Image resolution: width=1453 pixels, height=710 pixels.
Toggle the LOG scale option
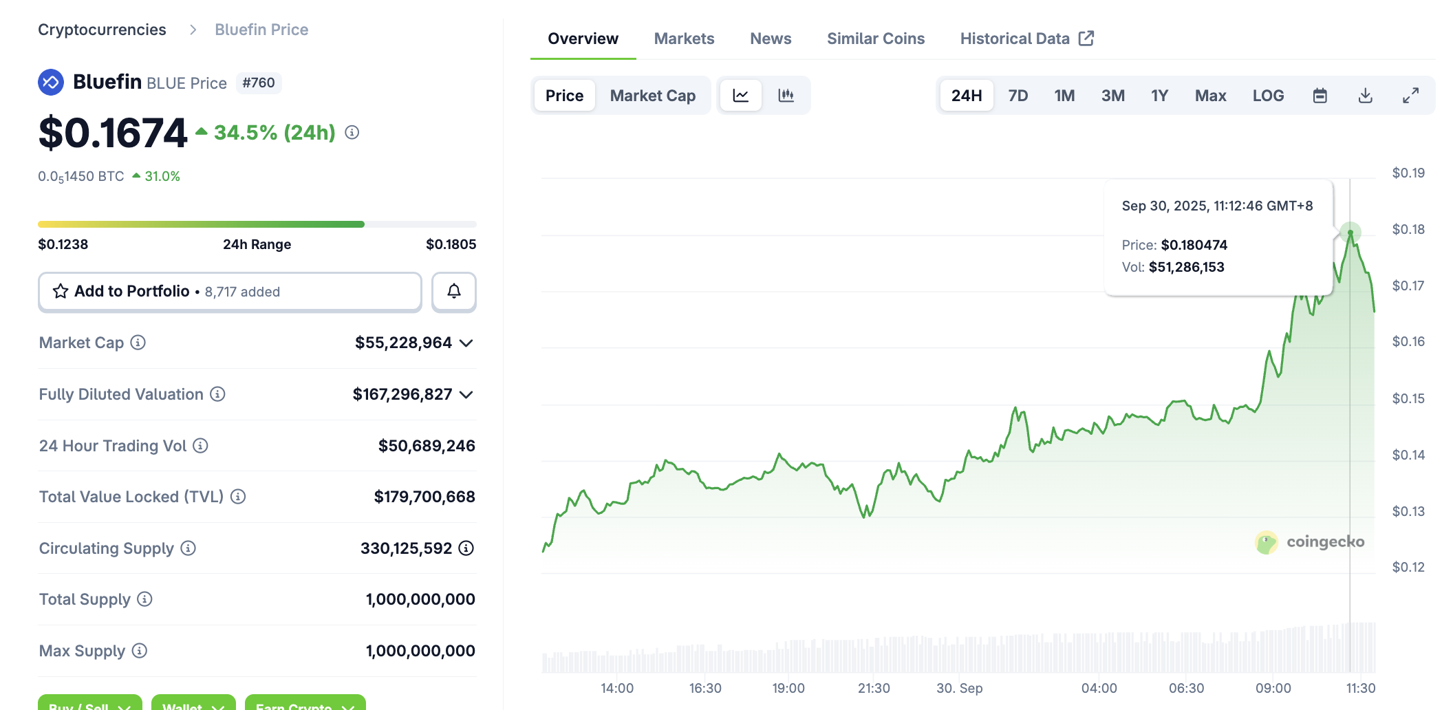[x=1267, y=96]
